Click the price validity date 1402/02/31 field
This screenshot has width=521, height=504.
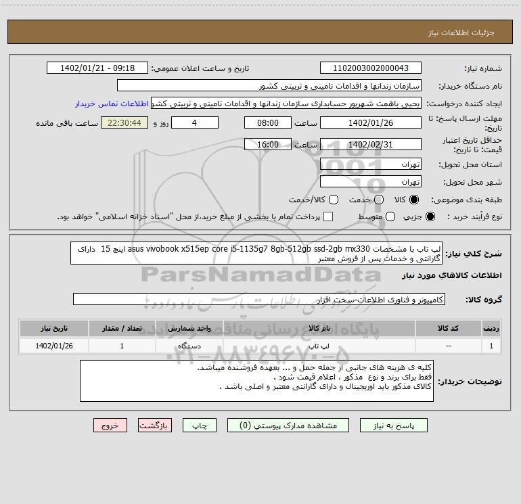(x=371, y=145)
